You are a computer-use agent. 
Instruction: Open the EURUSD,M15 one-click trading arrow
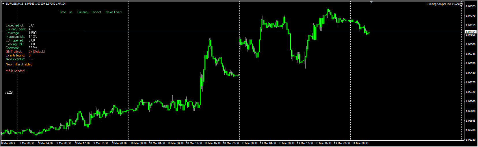(x=3, y=4)
